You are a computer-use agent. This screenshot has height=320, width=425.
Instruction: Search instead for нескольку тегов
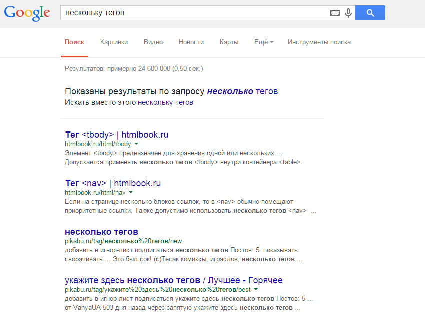click(x=165, y=102)
